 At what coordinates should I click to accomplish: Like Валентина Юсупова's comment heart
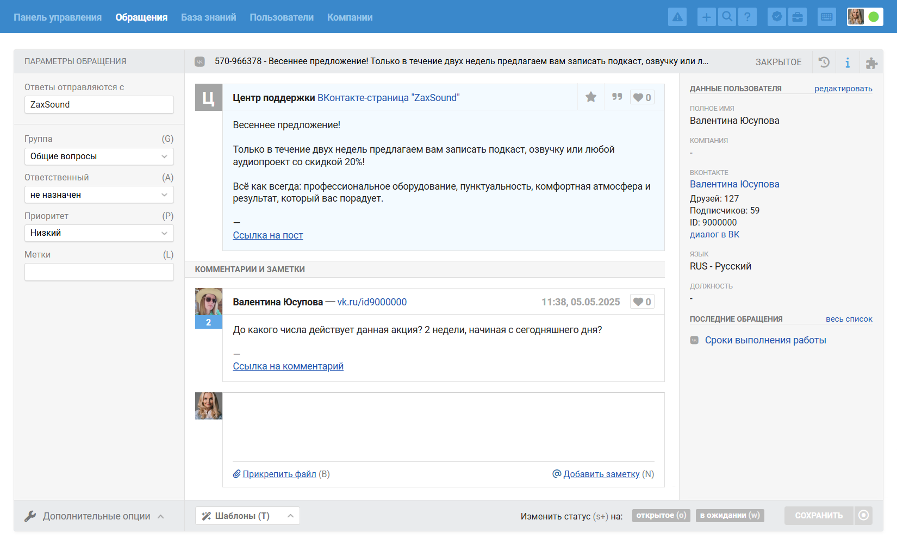tap(642, 302)
